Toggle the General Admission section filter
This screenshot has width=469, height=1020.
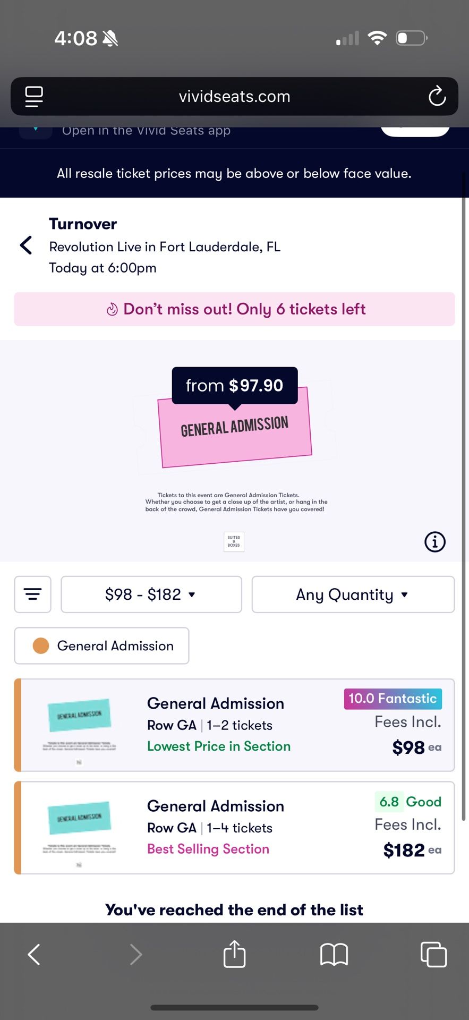click(x=101, y=646)
